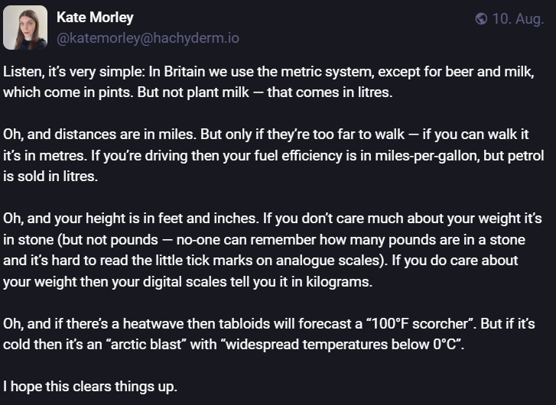Click the line starting 'in stone (but not pounds'

click(264, 240)
